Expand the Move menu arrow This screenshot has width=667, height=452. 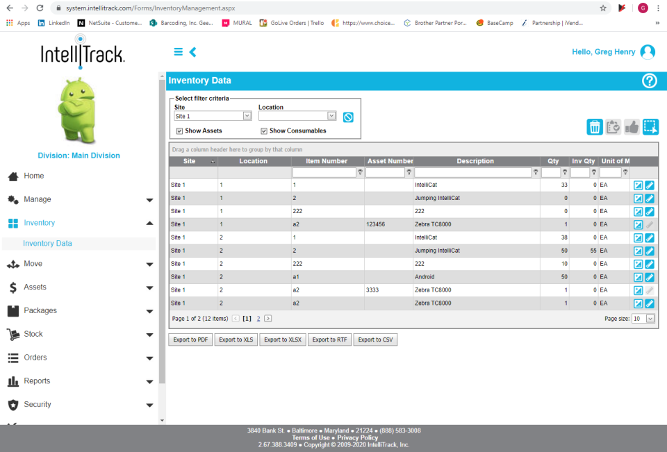coord(149,265)
